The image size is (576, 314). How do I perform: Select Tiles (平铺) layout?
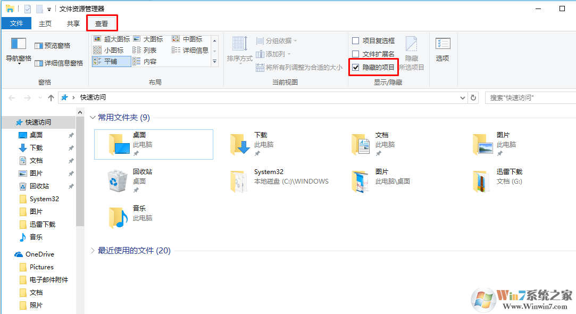[x=112, y=61]
